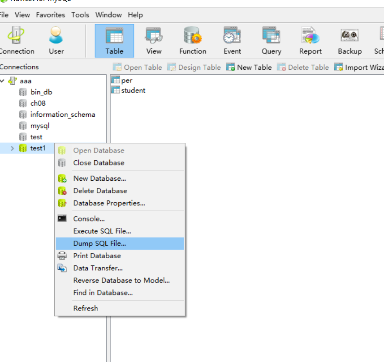This screenshot has height=362, width=384.
Task: Select the information_schema database
Action: click(x=63, y=115)
